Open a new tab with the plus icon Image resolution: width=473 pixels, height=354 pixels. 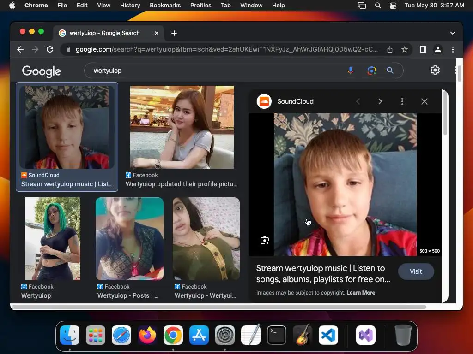coord(174,33)
